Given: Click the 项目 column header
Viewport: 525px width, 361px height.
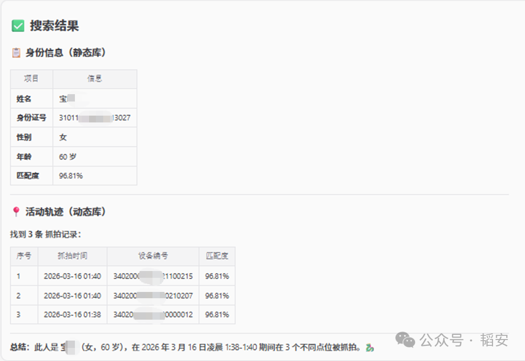Looking at the screenshot, I should [31, 78].
